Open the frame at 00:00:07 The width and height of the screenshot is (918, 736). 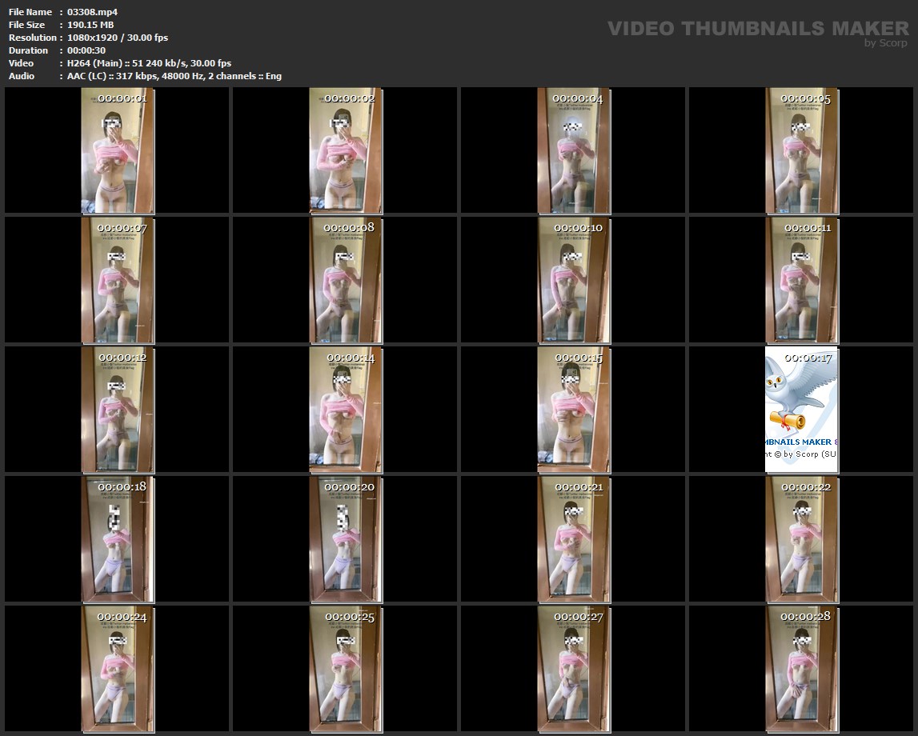pos(118,280)
